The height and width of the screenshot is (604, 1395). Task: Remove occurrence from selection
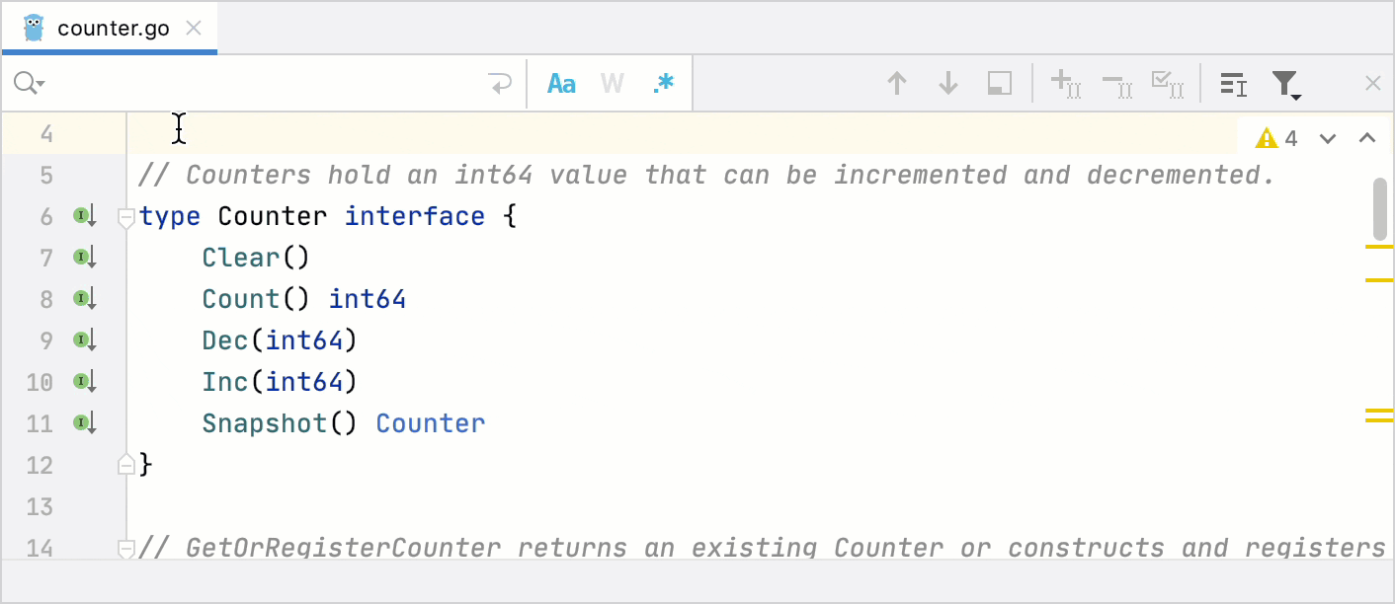click(x=1116, y=83)
